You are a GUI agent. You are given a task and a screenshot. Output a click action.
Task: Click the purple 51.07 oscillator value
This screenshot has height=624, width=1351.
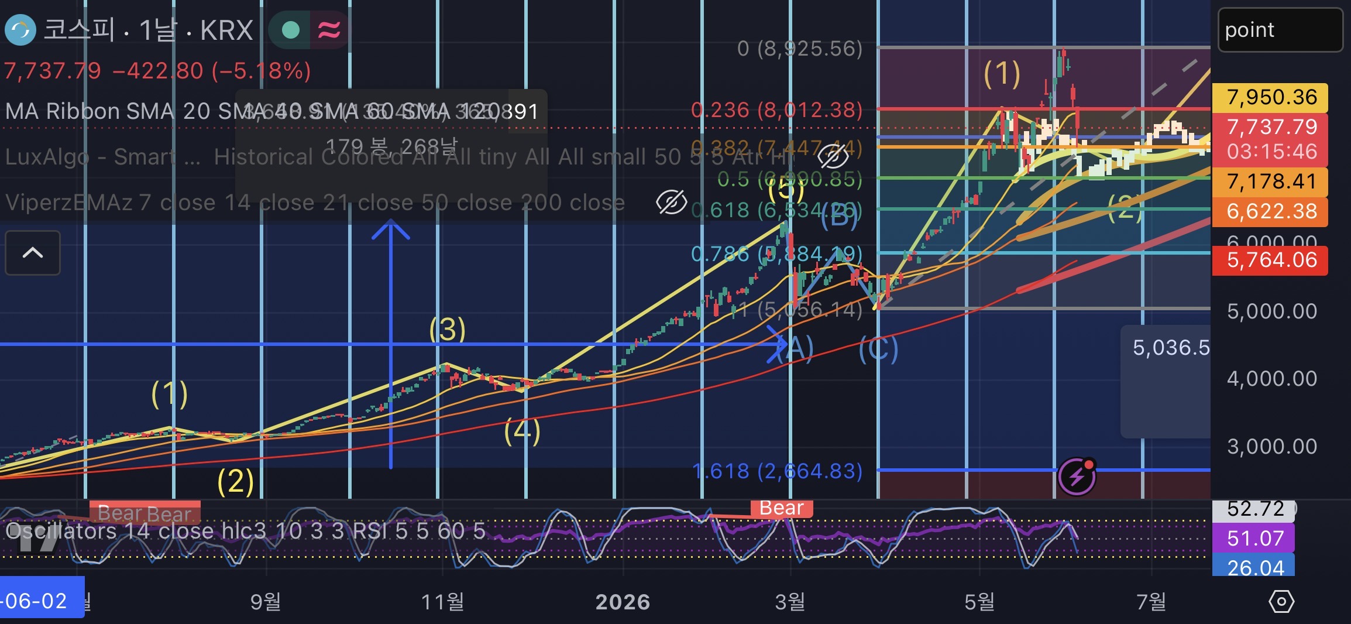1253,538
